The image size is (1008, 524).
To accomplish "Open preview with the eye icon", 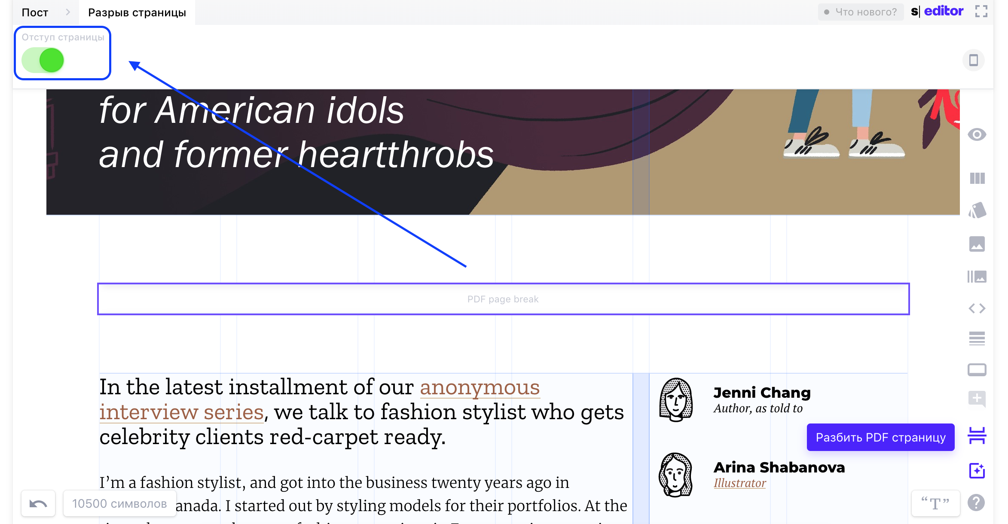I will click(x=977, y=134).
